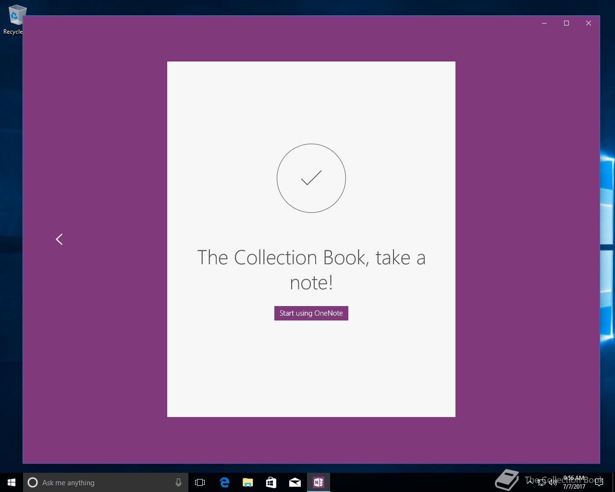Open the Windows Store taskbar icon
Image resolution: width=615 pixels, height=492 pixels.
(x=271, y=482)
